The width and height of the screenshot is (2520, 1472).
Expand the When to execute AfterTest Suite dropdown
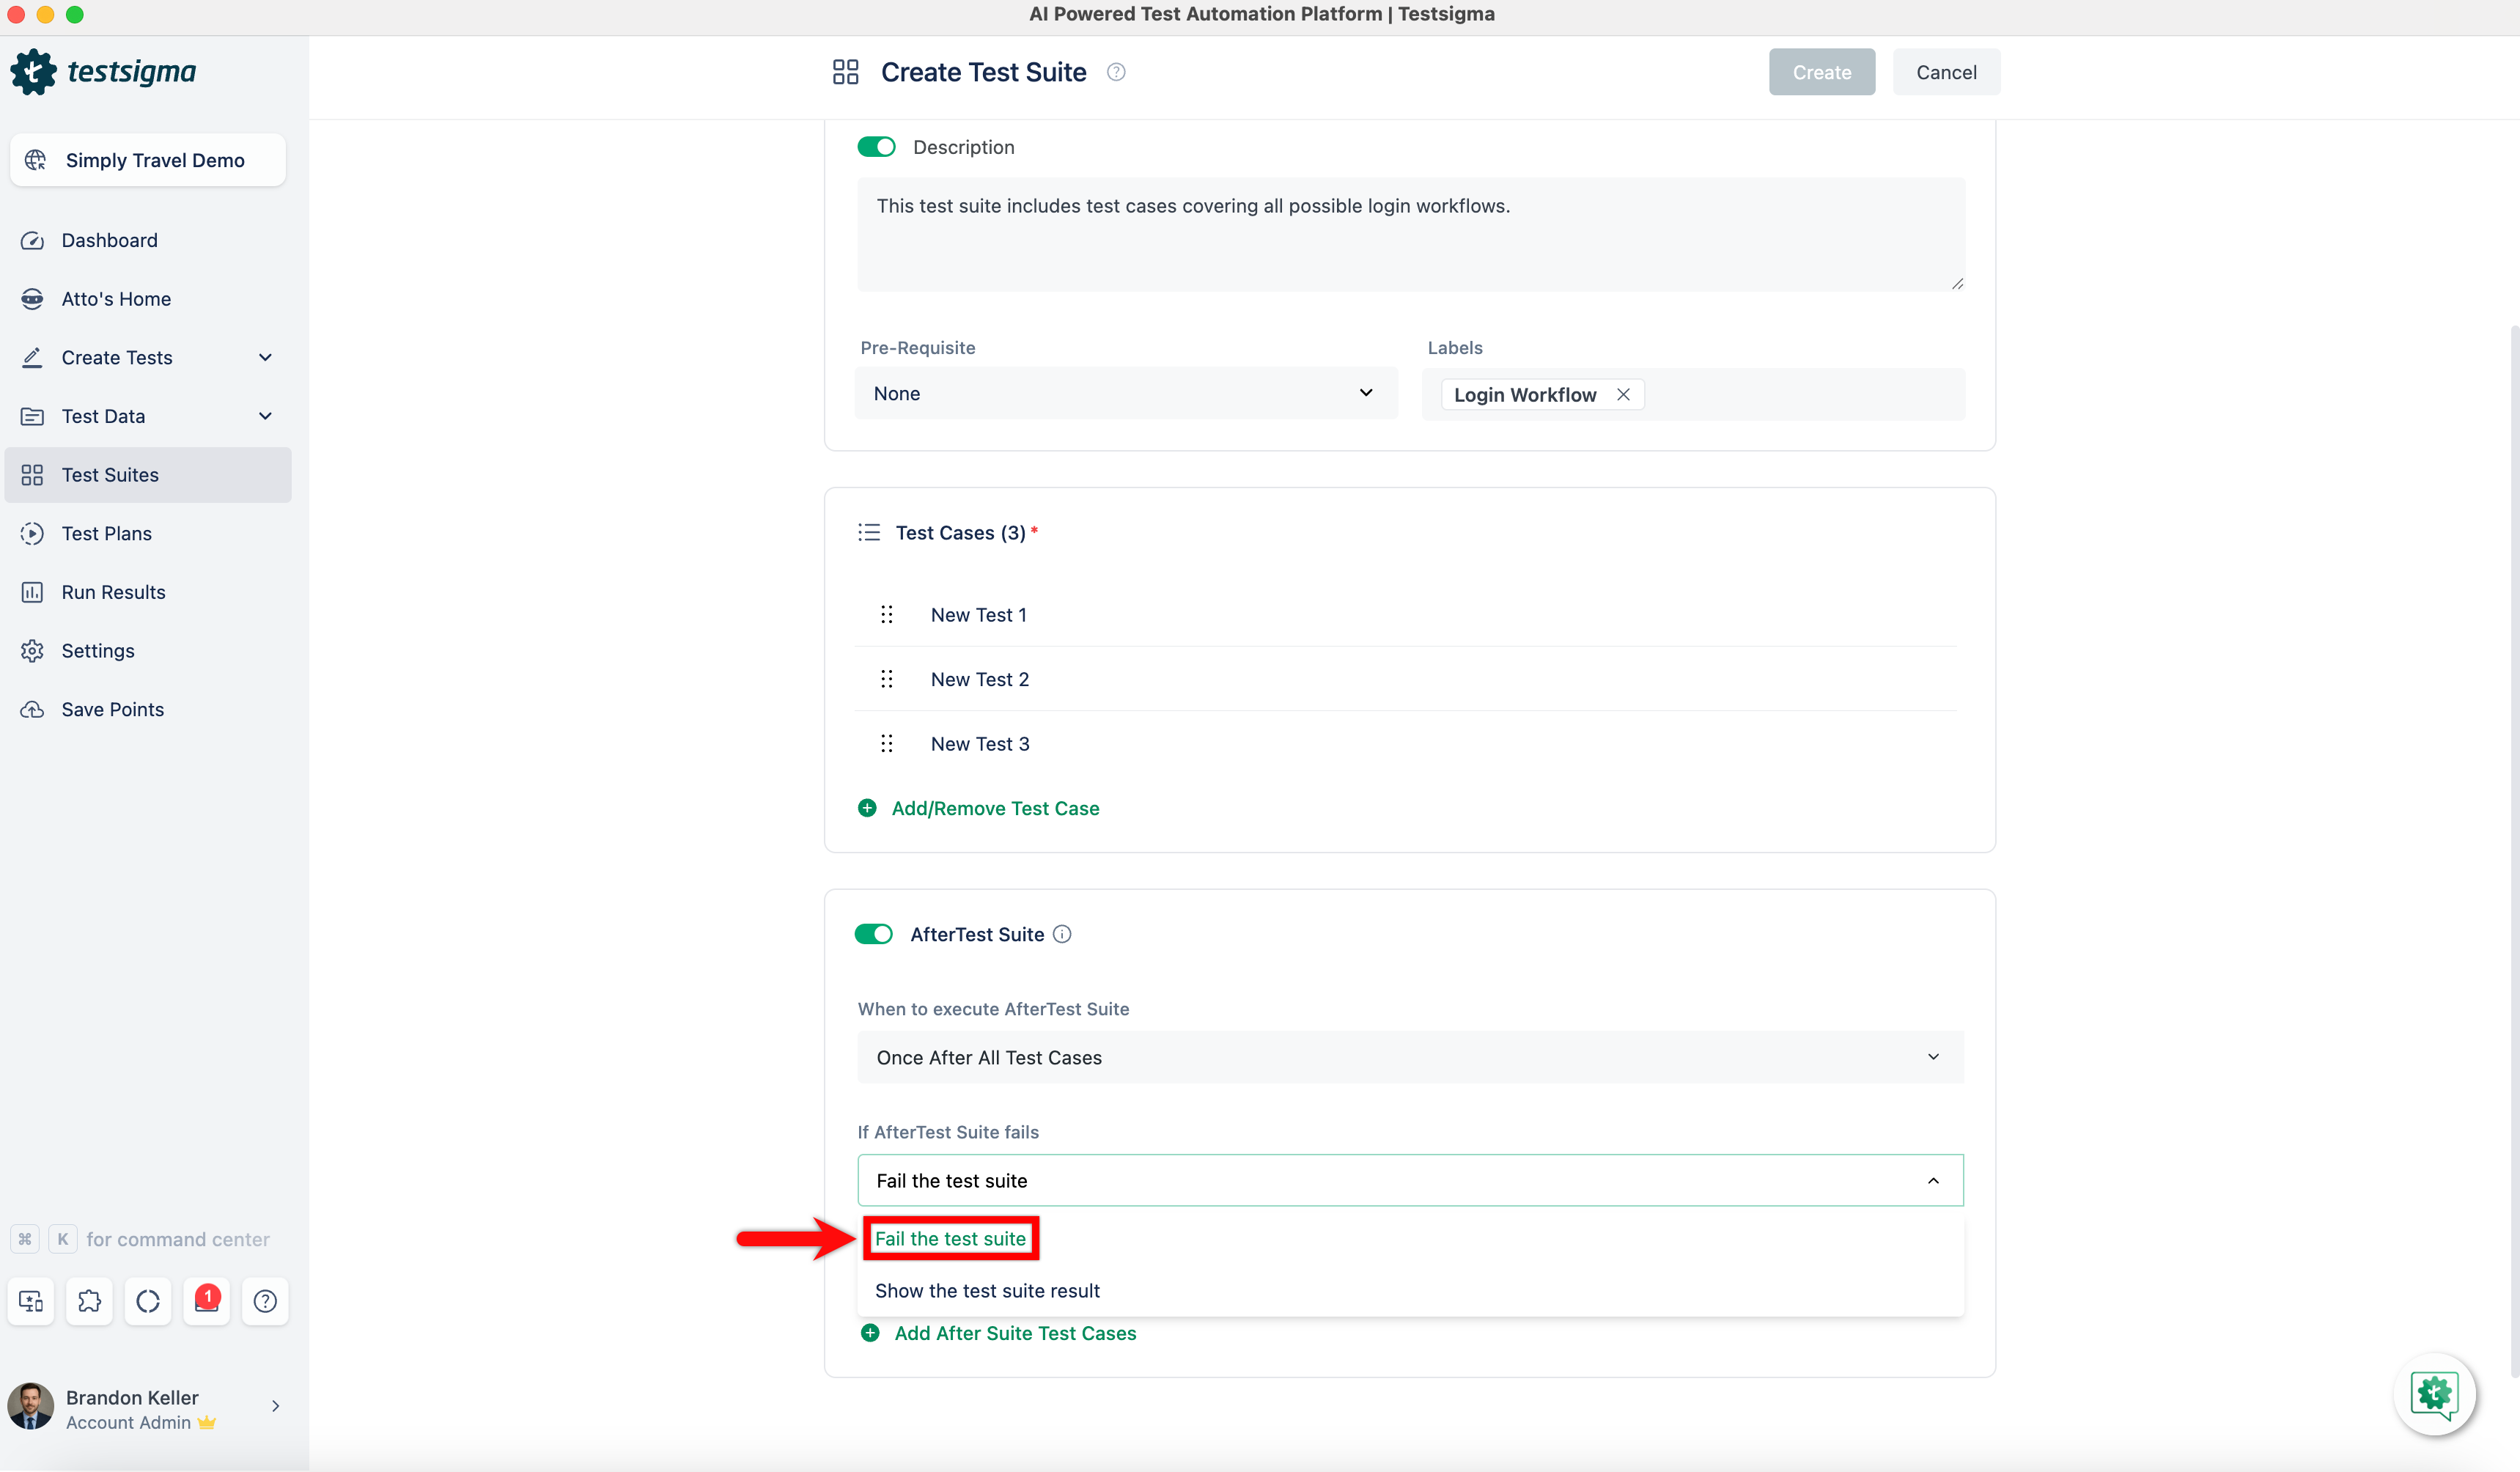(1410, 1057)
